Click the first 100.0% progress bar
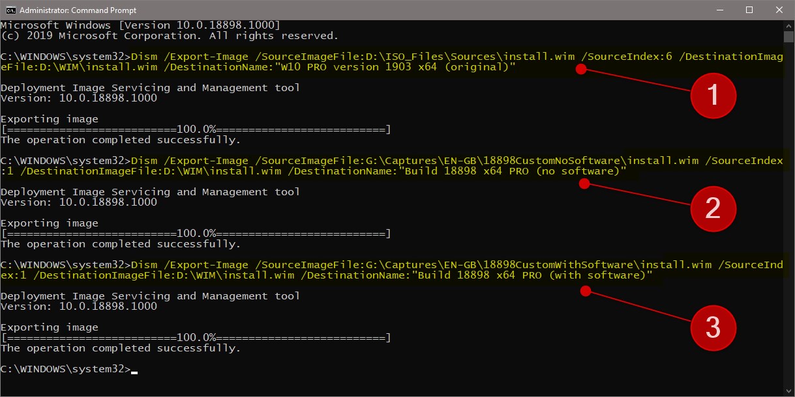This screenshot has height=397, width=795. (196, 129)
